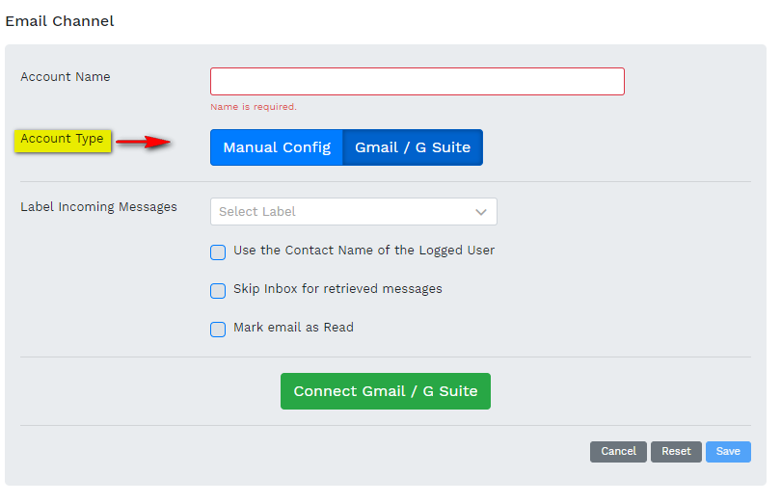Switch to Gmail / G Suite account type
Viewport: 781px width, 503px height.
click(x=413, y=147)
